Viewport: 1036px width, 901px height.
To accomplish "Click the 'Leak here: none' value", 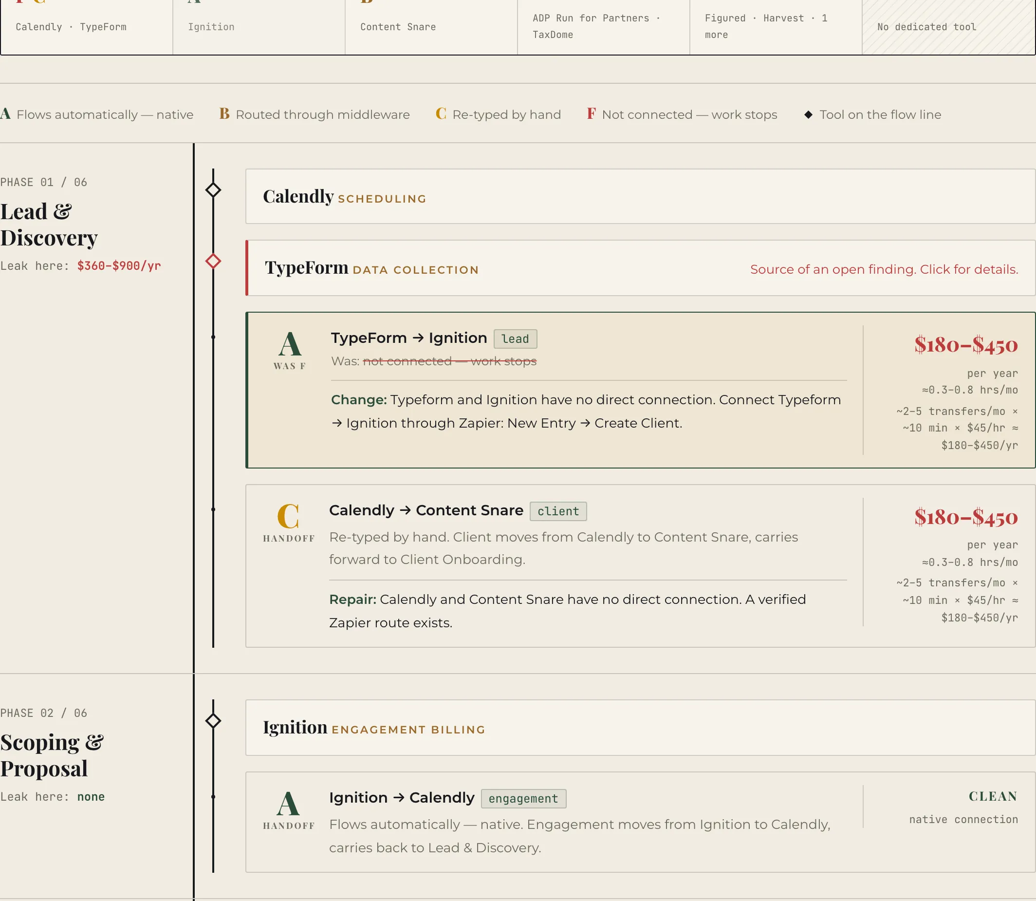I will (x=91, y=797).
